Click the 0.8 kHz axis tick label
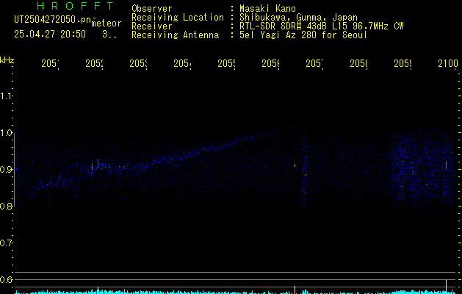 pyautogui.click(x=6, y=206)
